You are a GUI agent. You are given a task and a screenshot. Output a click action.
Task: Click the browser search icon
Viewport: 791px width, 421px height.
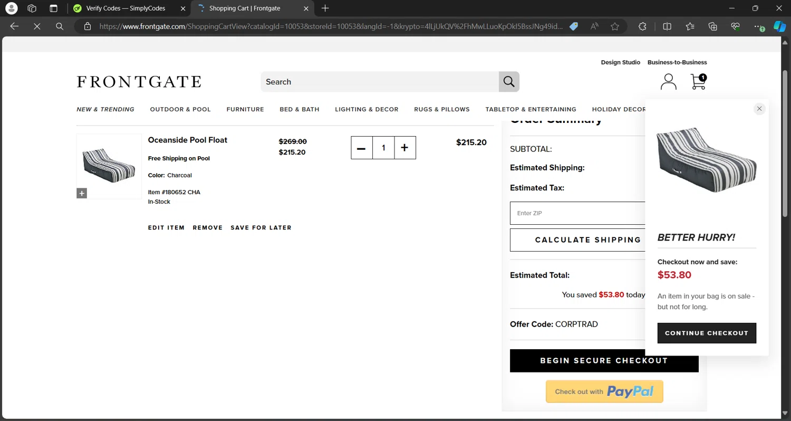[60, 26]
